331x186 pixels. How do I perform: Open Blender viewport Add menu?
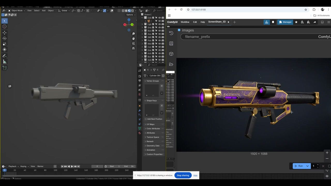click(44, 11)
